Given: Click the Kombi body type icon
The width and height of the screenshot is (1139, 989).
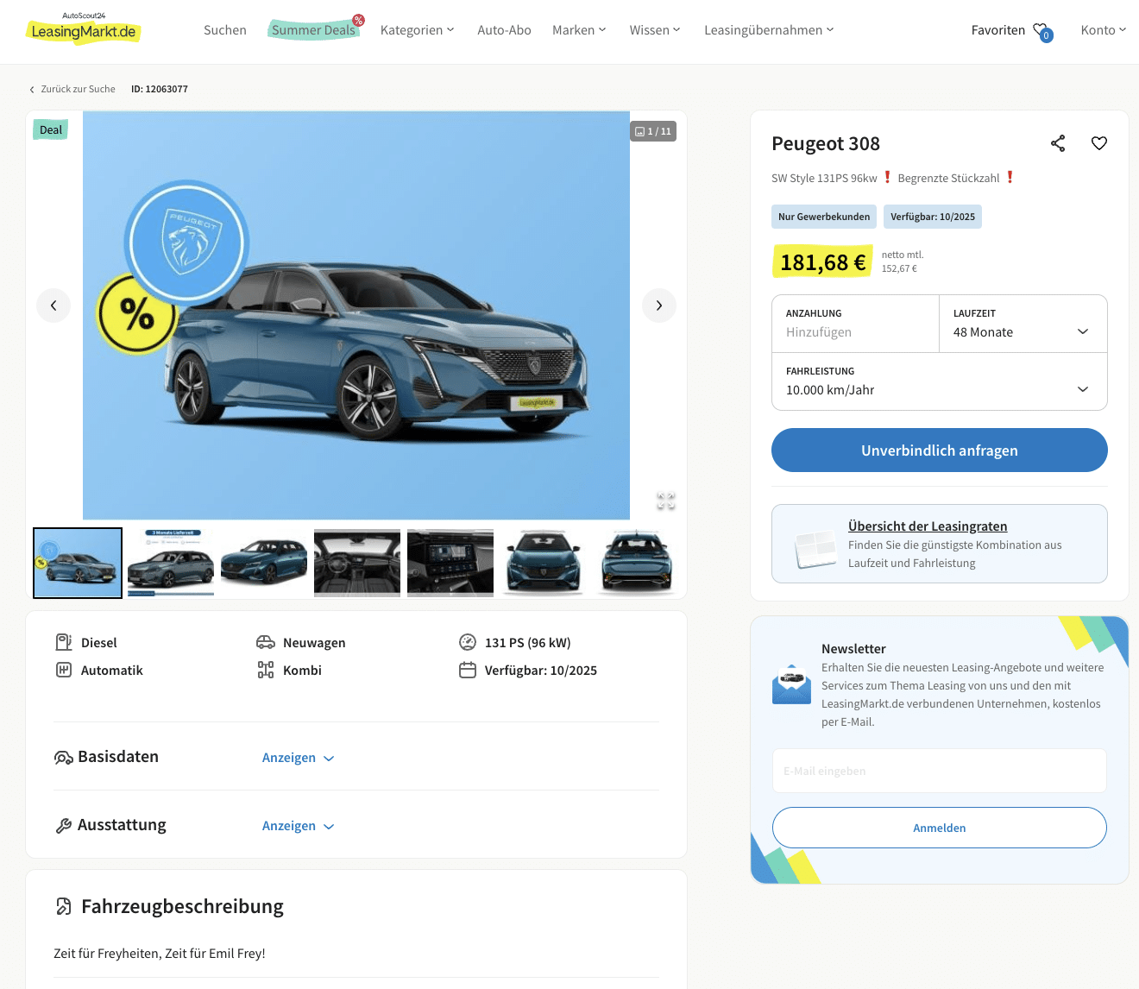Looking at the screenshot, I should [x=266, y=670].
